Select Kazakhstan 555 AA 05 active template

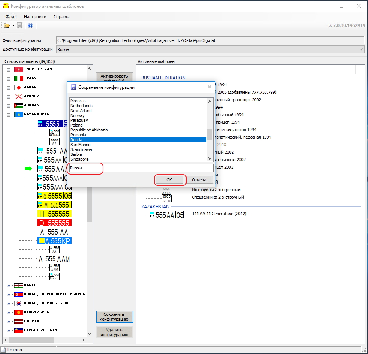(x=166, y=215)
